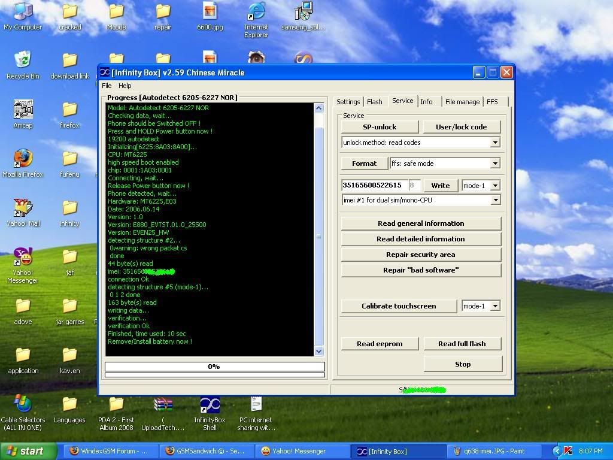Open the adove folder on desktop
Viewport: 613px width, 460px height.
(23, 311)
